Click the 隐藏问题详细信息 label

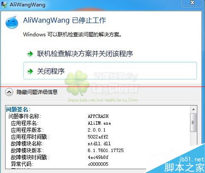tap(37, 92)
